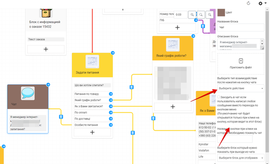
Task: Click the refresh icon in top bar
Action: click(248, 3)
